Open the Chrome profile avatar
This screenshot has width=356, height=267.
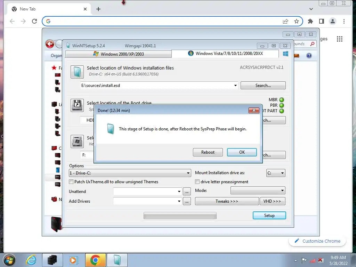tap(333, 21)
